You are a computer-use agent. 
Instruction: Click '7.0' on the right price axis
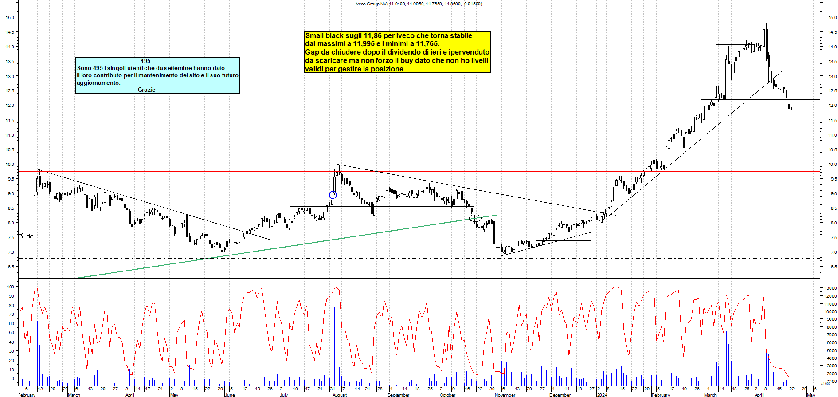(834, 252)
